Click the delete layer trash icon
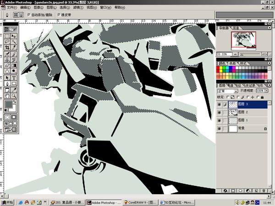The height and width of the screenshot is (206, 275). pyautogui.click(x=264, y=190)
